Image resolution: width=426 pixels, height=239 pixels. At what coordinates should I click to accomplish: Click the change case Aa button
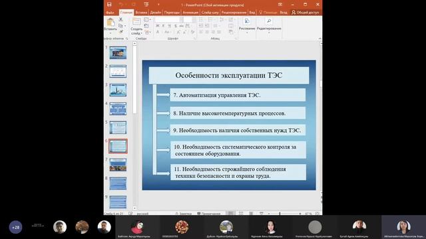(x=167, y=32)
